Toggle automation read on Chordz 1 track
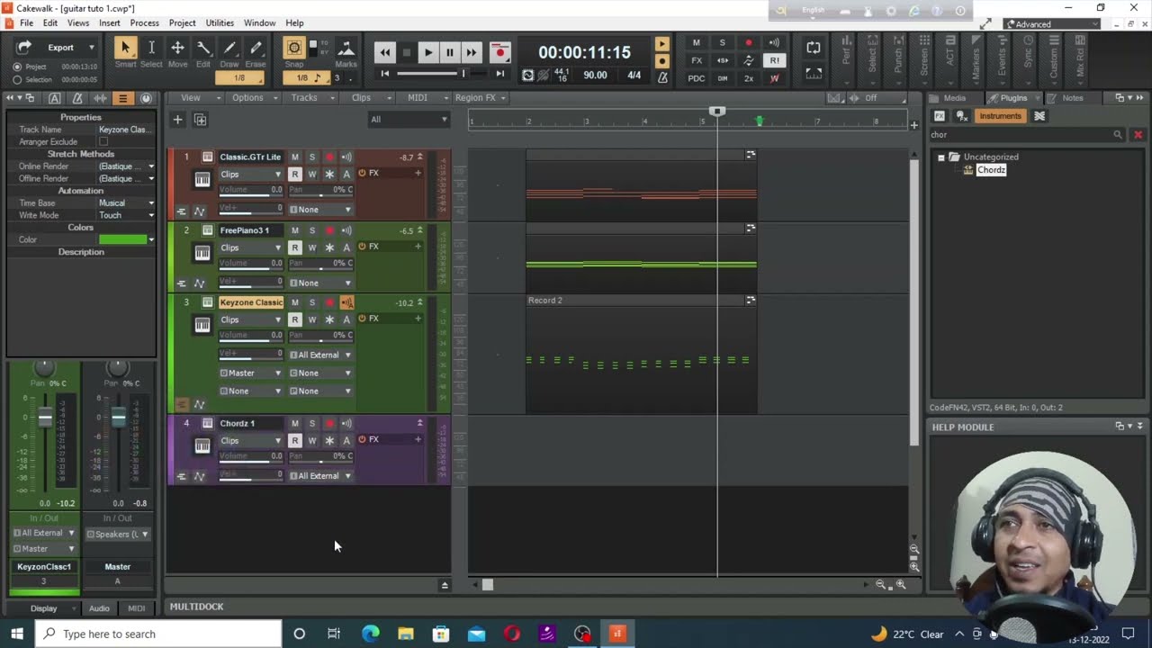The width and height of the screenshot is (1152, 648). [x=294, y=440]
